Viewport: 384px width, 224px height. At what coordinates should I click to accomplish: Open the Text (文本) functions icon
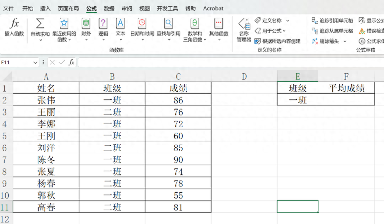point(120,23)
